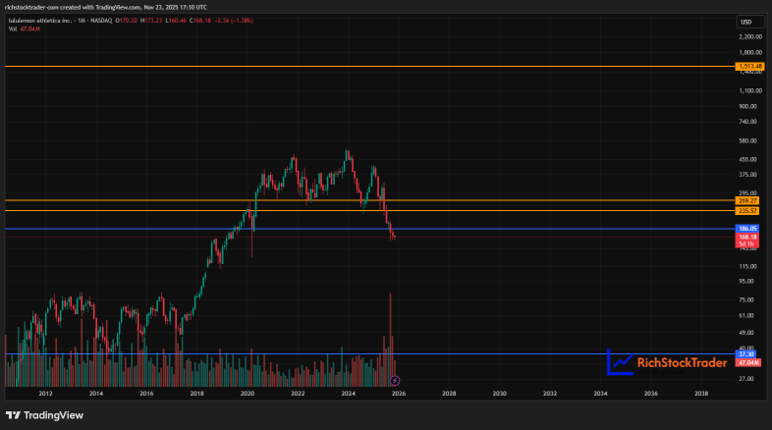The height and width of the screenshot is (430, 772).
Task: Click the RichStockTrader chart logo icon
Action: [620, 362]
